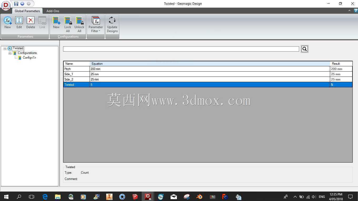This screenshot has width=358, height=201.
Task: Switch to Geomagic Design taskbar button
Action: tap(148, 197)
